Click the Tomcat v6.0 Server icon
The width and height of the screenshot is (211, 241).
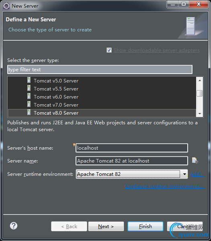29,96
